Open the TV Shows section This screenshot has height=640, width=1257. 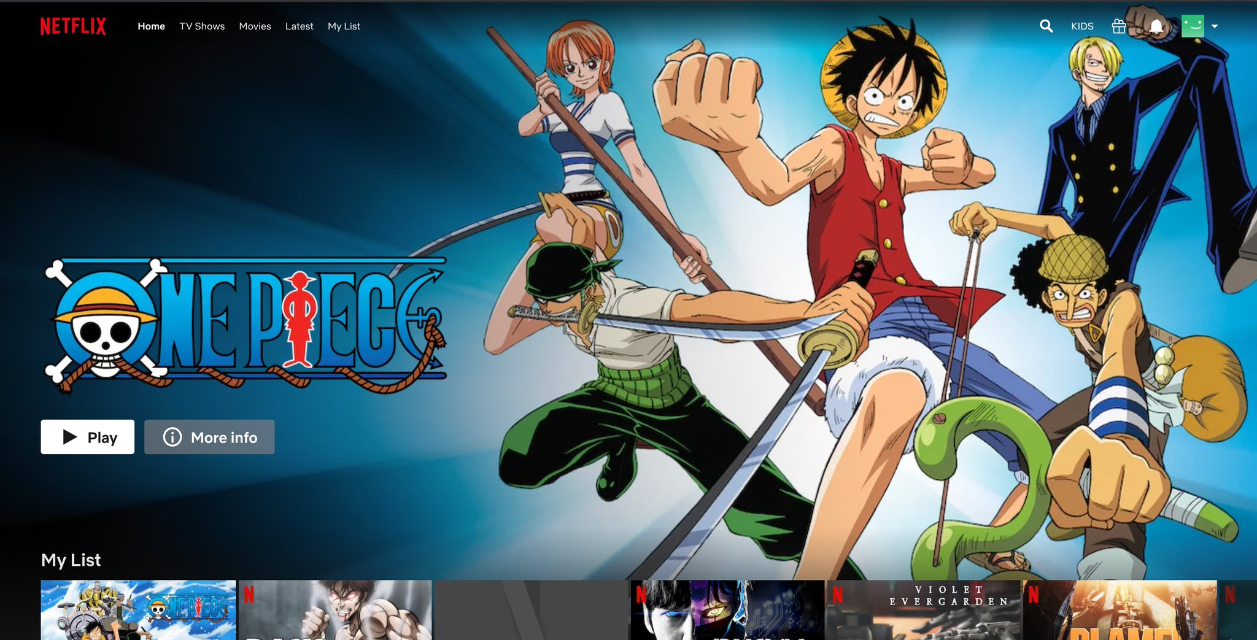[202, 26]
